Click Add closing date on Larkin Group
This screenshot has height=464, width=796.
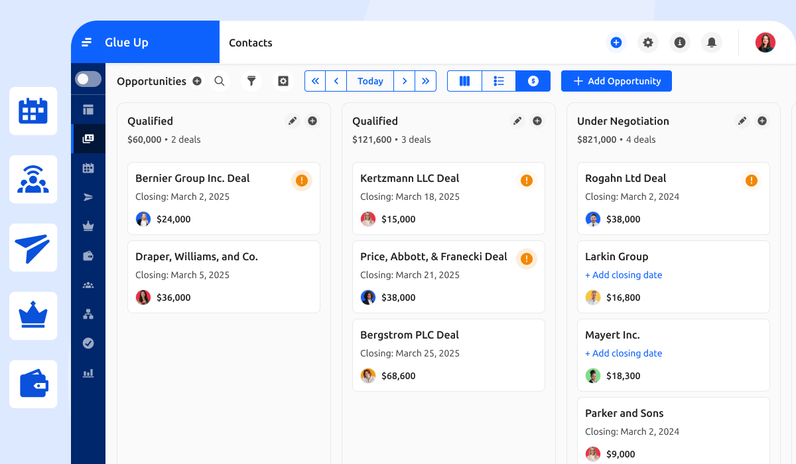624,275
